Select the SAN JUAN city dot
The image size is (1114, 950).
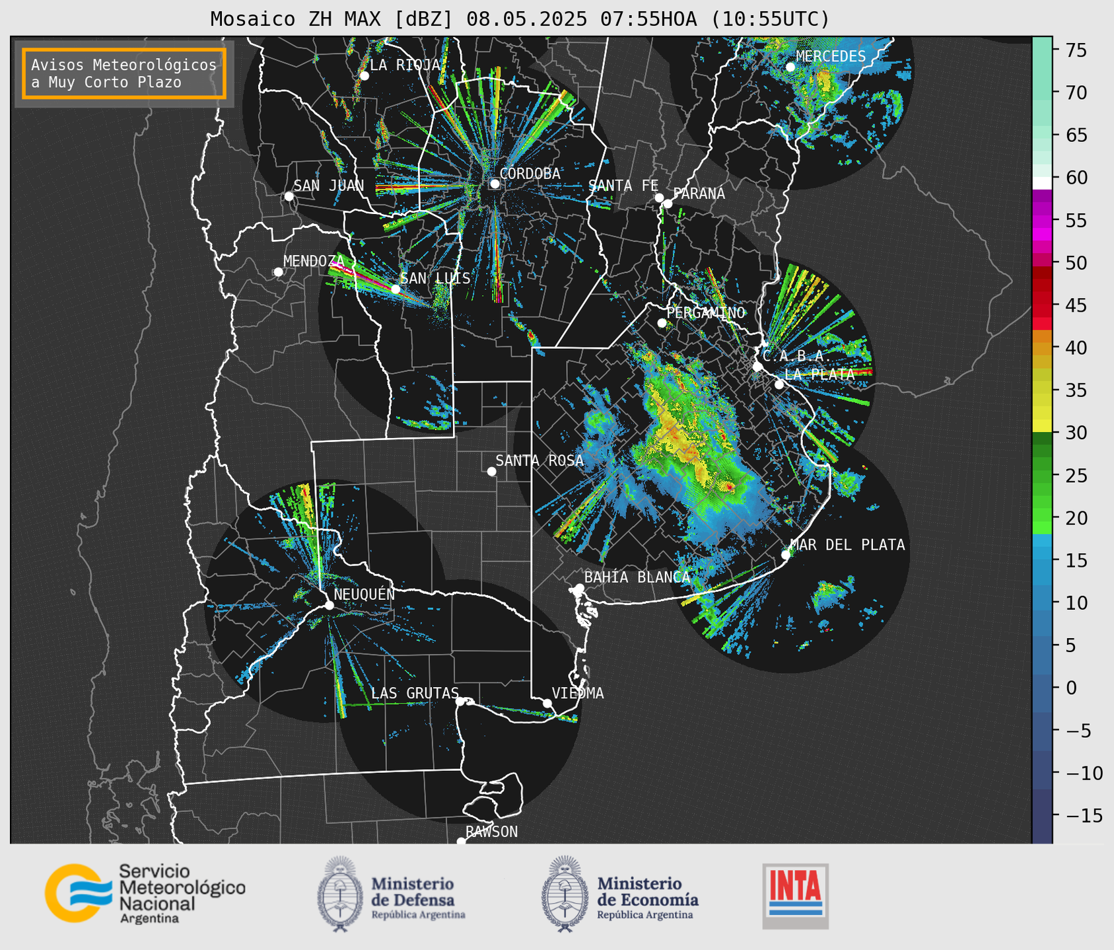click(x=289, y=196)
